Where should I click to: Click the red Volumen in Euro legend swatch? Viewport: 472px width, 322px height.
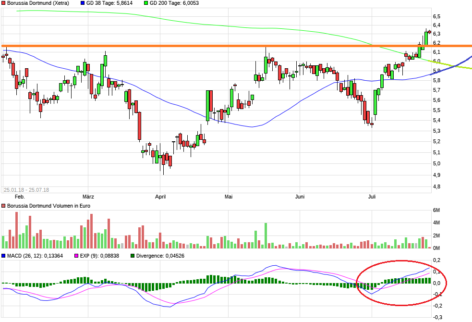pyautogui.click(x=4, y=206)
